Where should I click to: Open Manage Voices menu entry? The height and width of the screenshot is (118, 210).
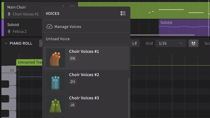pos(67,26)
